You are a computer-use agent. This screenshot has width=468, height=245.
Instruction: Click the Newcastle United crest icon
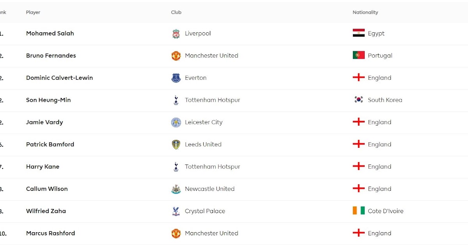tap(176, 189)
